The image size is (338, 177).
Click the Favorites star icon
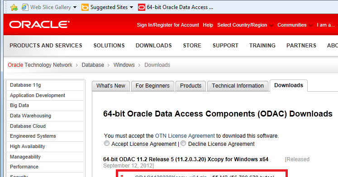click(x=14, y=8)
